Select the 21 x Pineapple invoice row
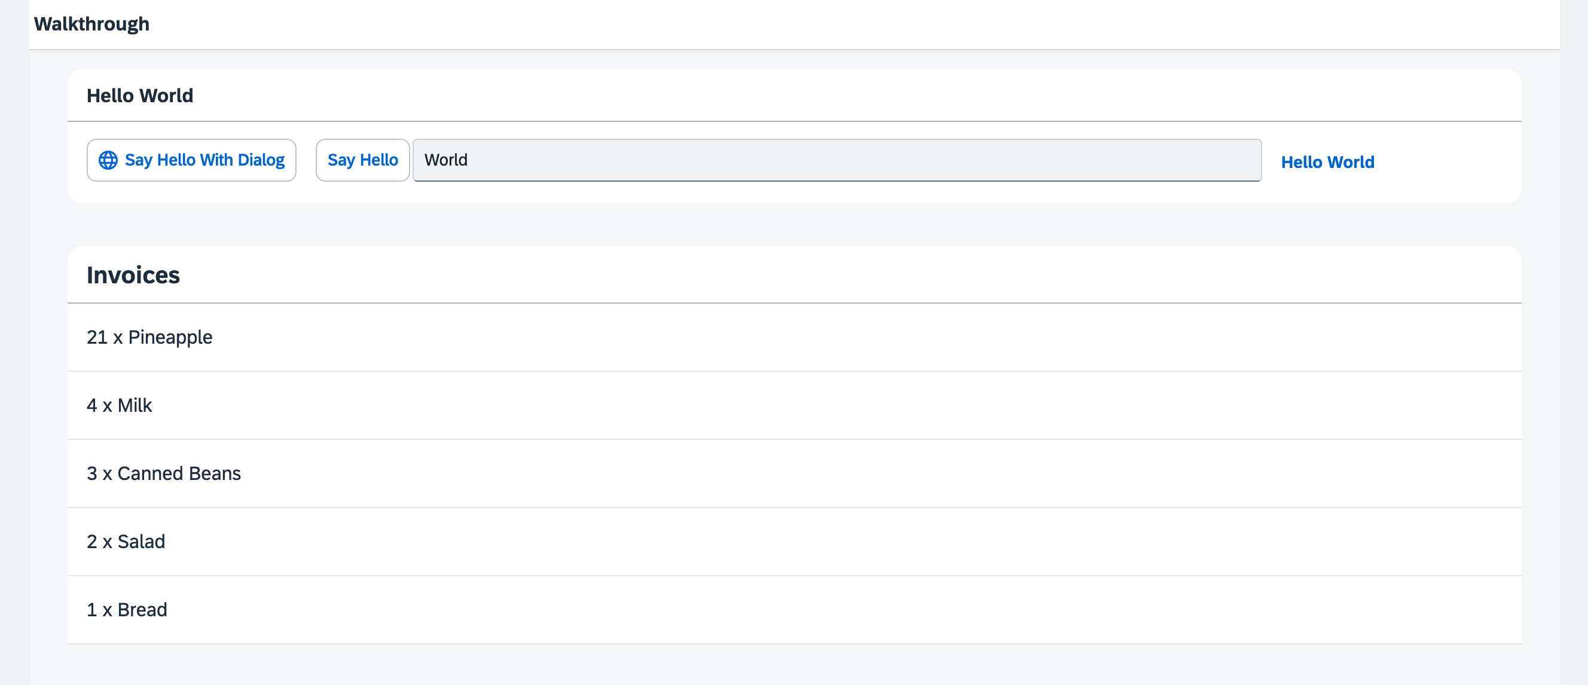 coord(794,337)
